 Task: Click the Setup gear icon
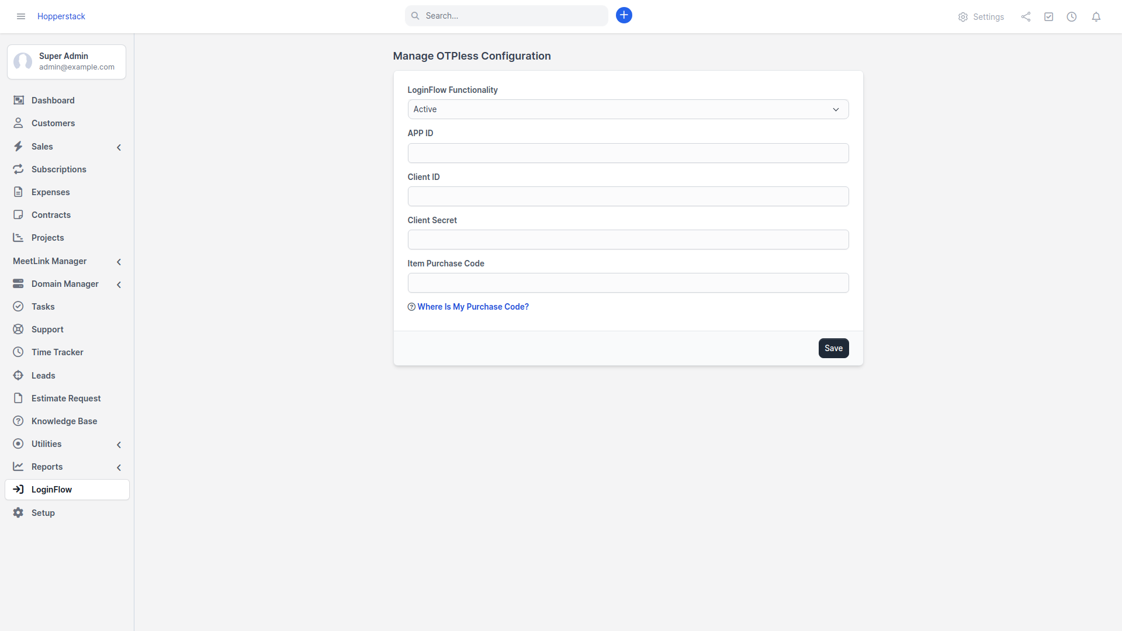[18, 513]
